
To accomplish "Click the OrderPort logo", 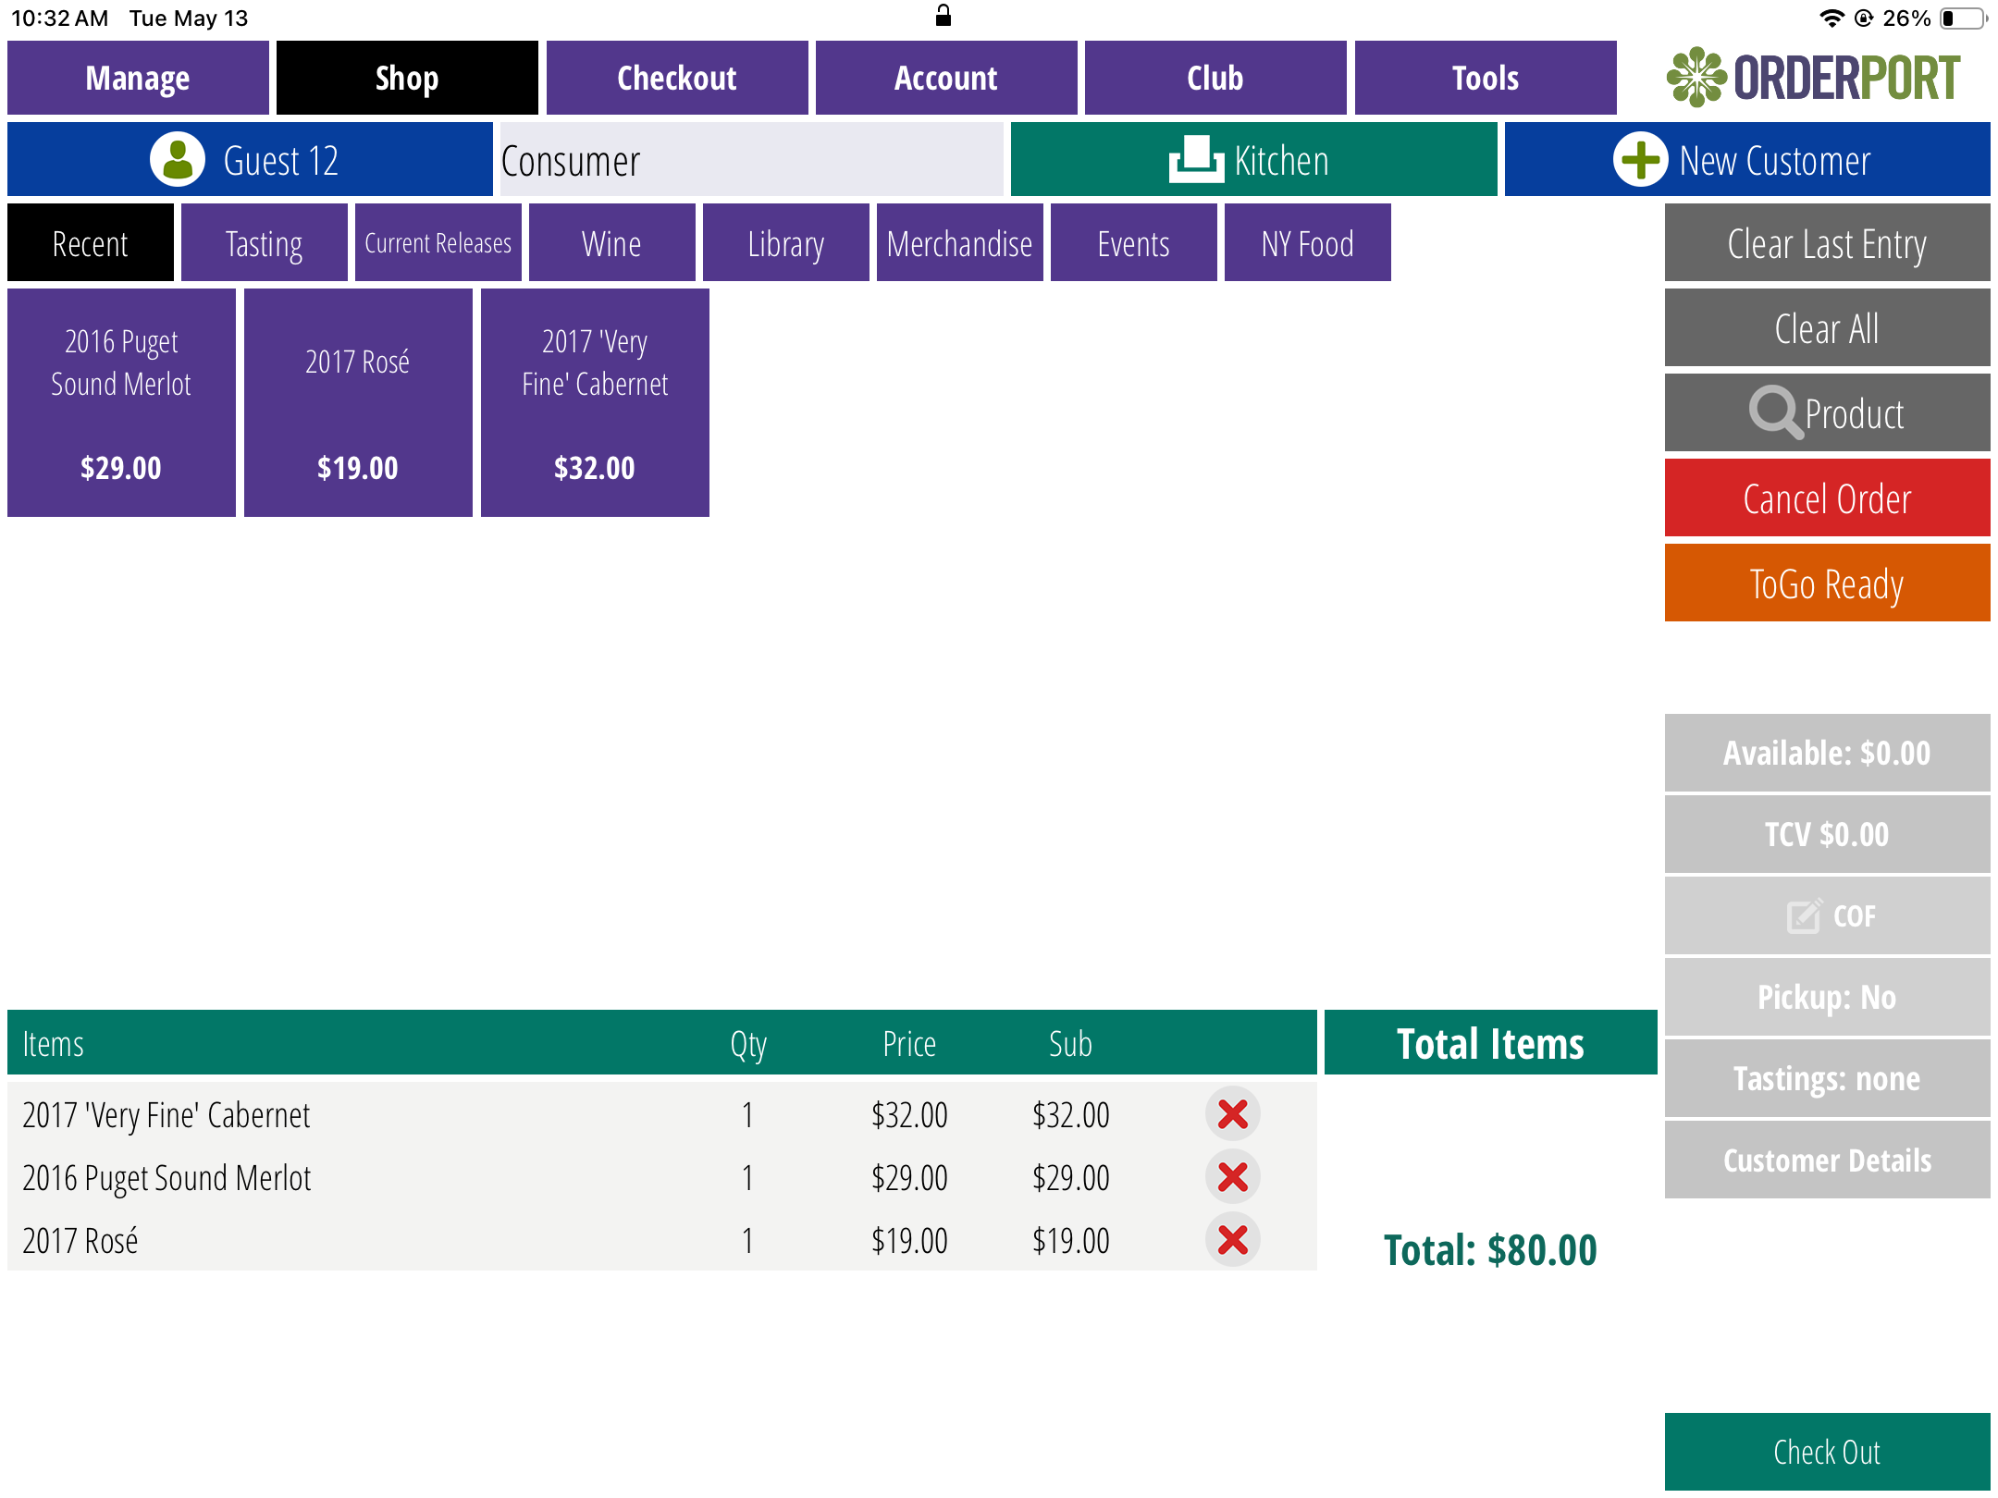I will click(x=1812, y=78).
